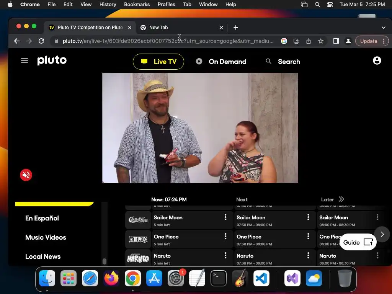Click the category list scrollbar
The width and height of the screenshot is (392, 294).
[x=105, y=261]
